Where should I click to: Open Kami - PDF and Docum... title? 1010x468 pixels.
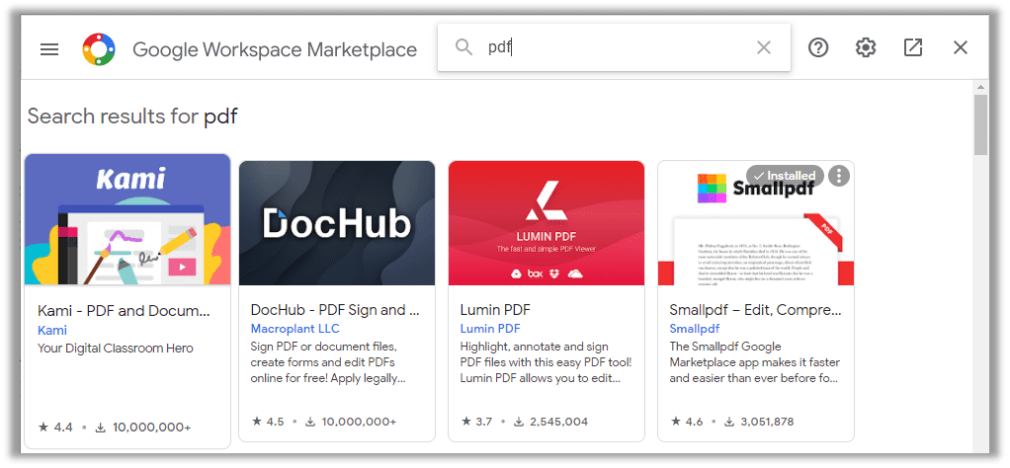click(124, 311)
